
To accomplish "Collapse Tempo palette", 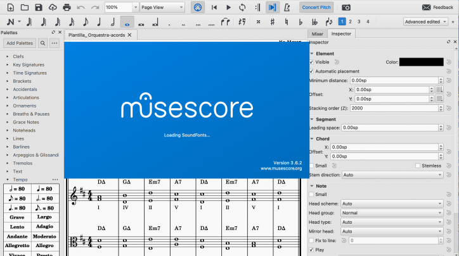I will coord(8,180).
